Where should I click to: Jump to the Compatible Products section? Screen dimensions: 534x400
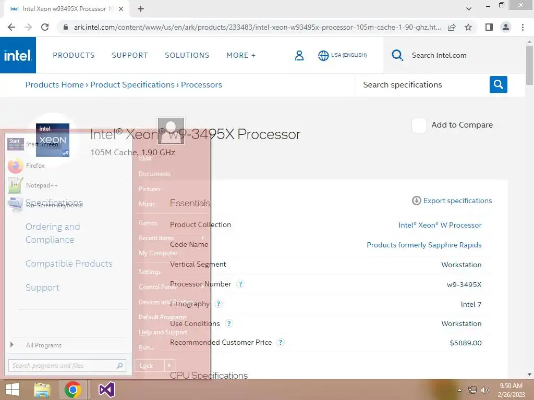point(69,264)
